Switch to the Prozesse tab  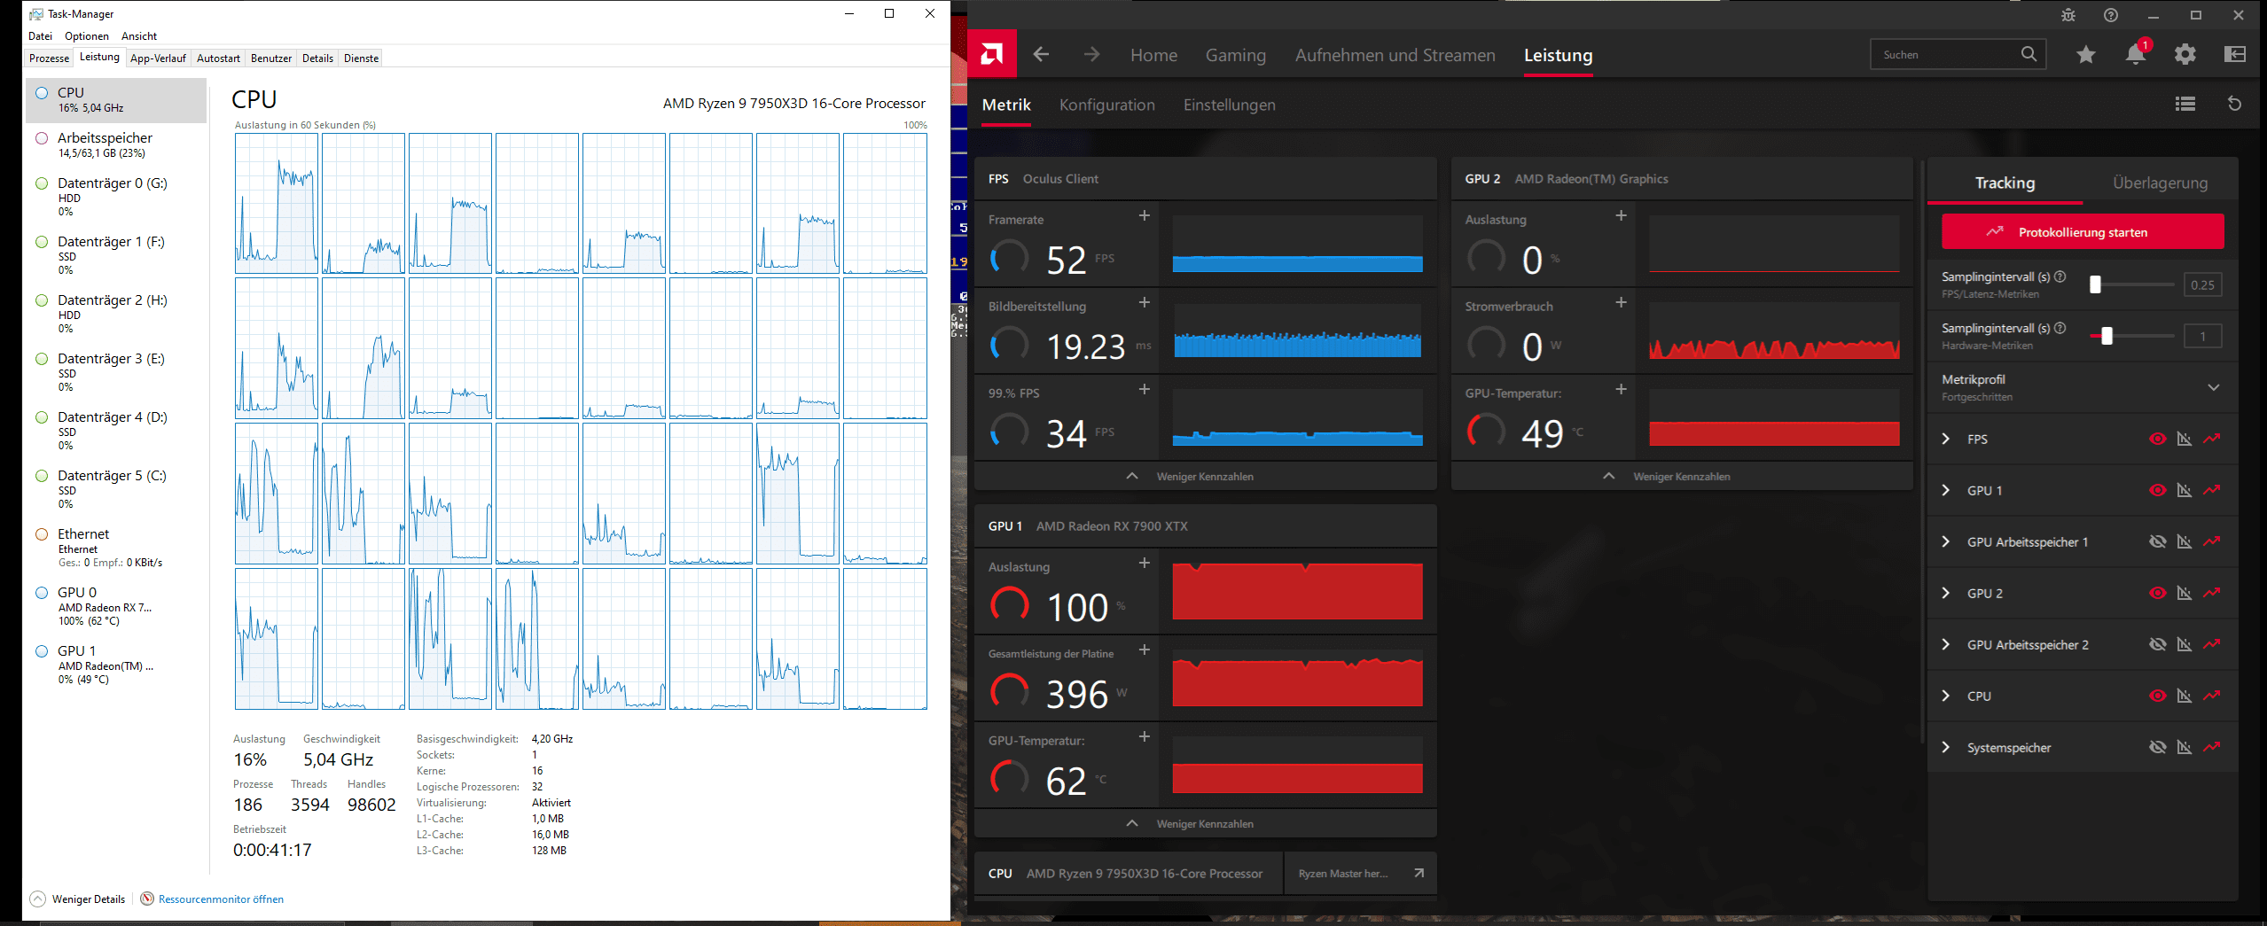[x=49, y=58]
